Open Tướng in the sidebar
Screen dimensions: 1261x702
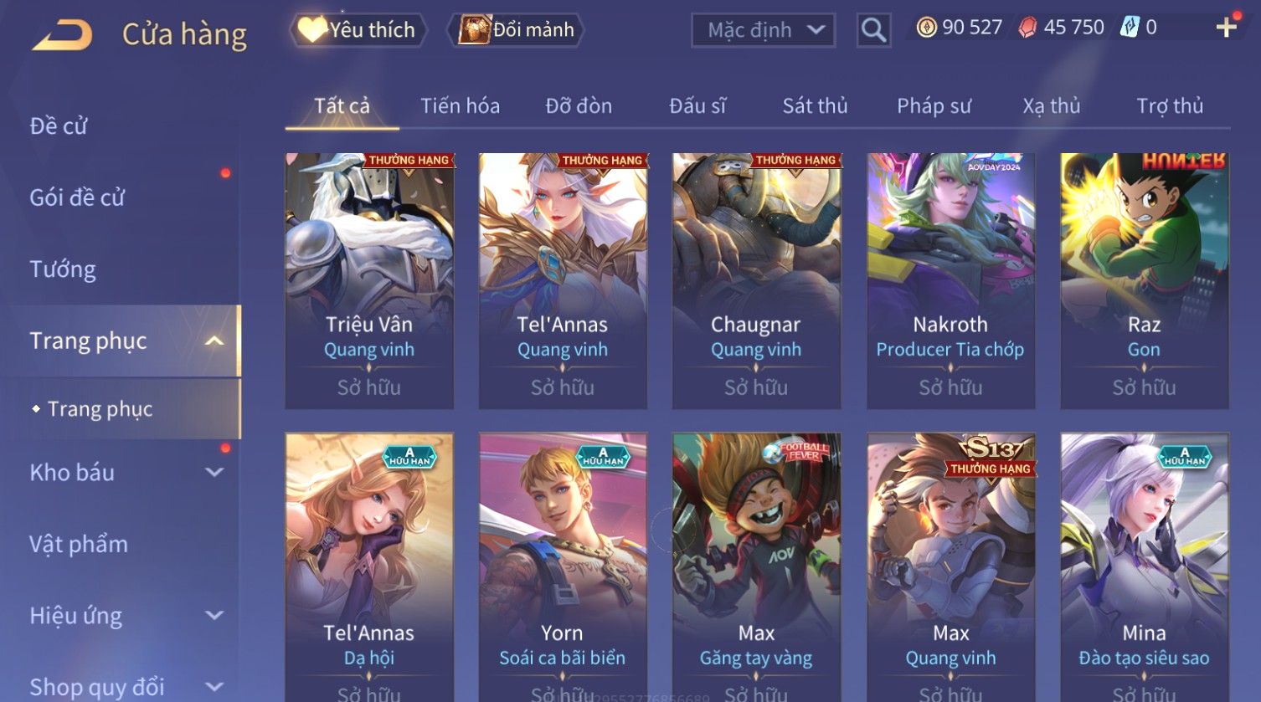(63, 269)
